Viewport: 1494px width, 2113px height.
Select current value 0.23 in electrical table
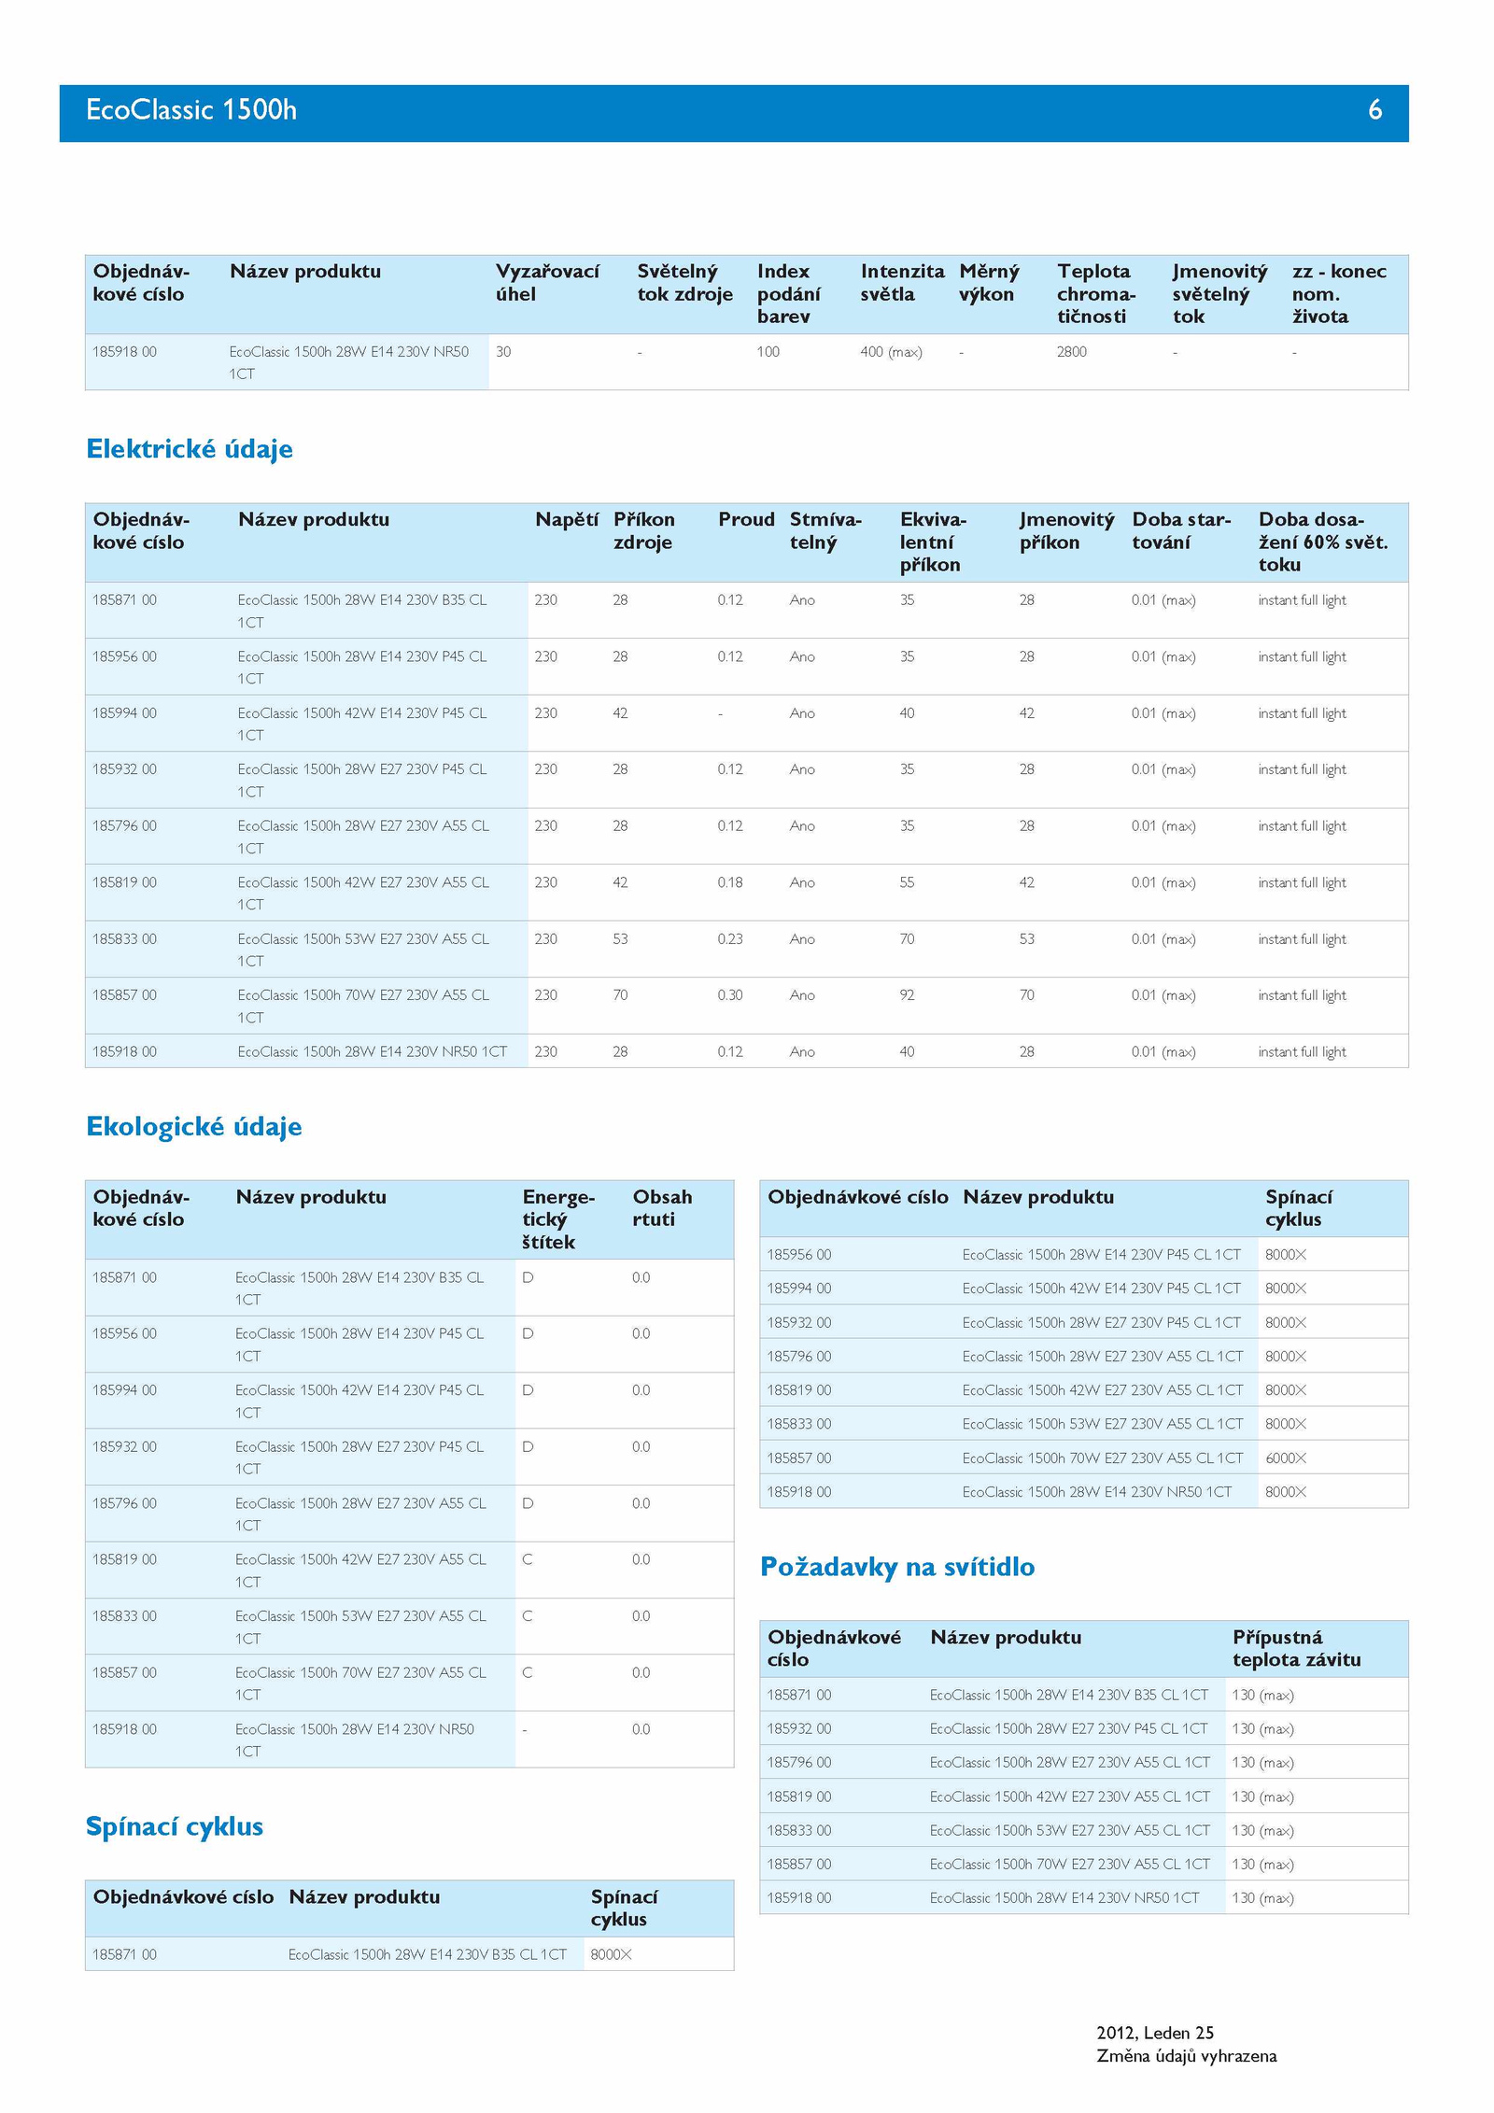[730, 939]
